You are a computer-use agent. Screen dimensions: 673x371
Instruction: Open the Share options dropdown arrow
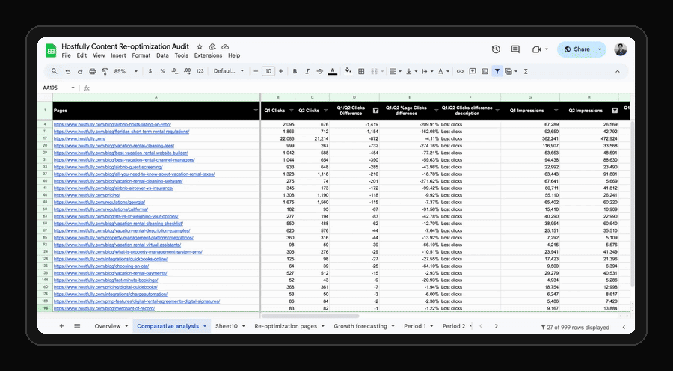(x=600, y=49)
